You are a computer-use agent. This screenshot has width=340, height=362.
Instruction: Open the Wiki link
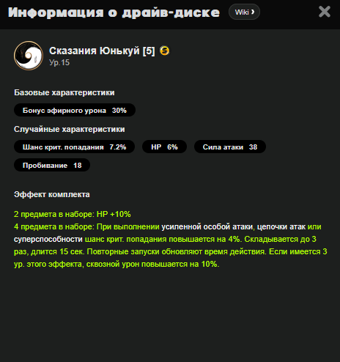[244, 12]
